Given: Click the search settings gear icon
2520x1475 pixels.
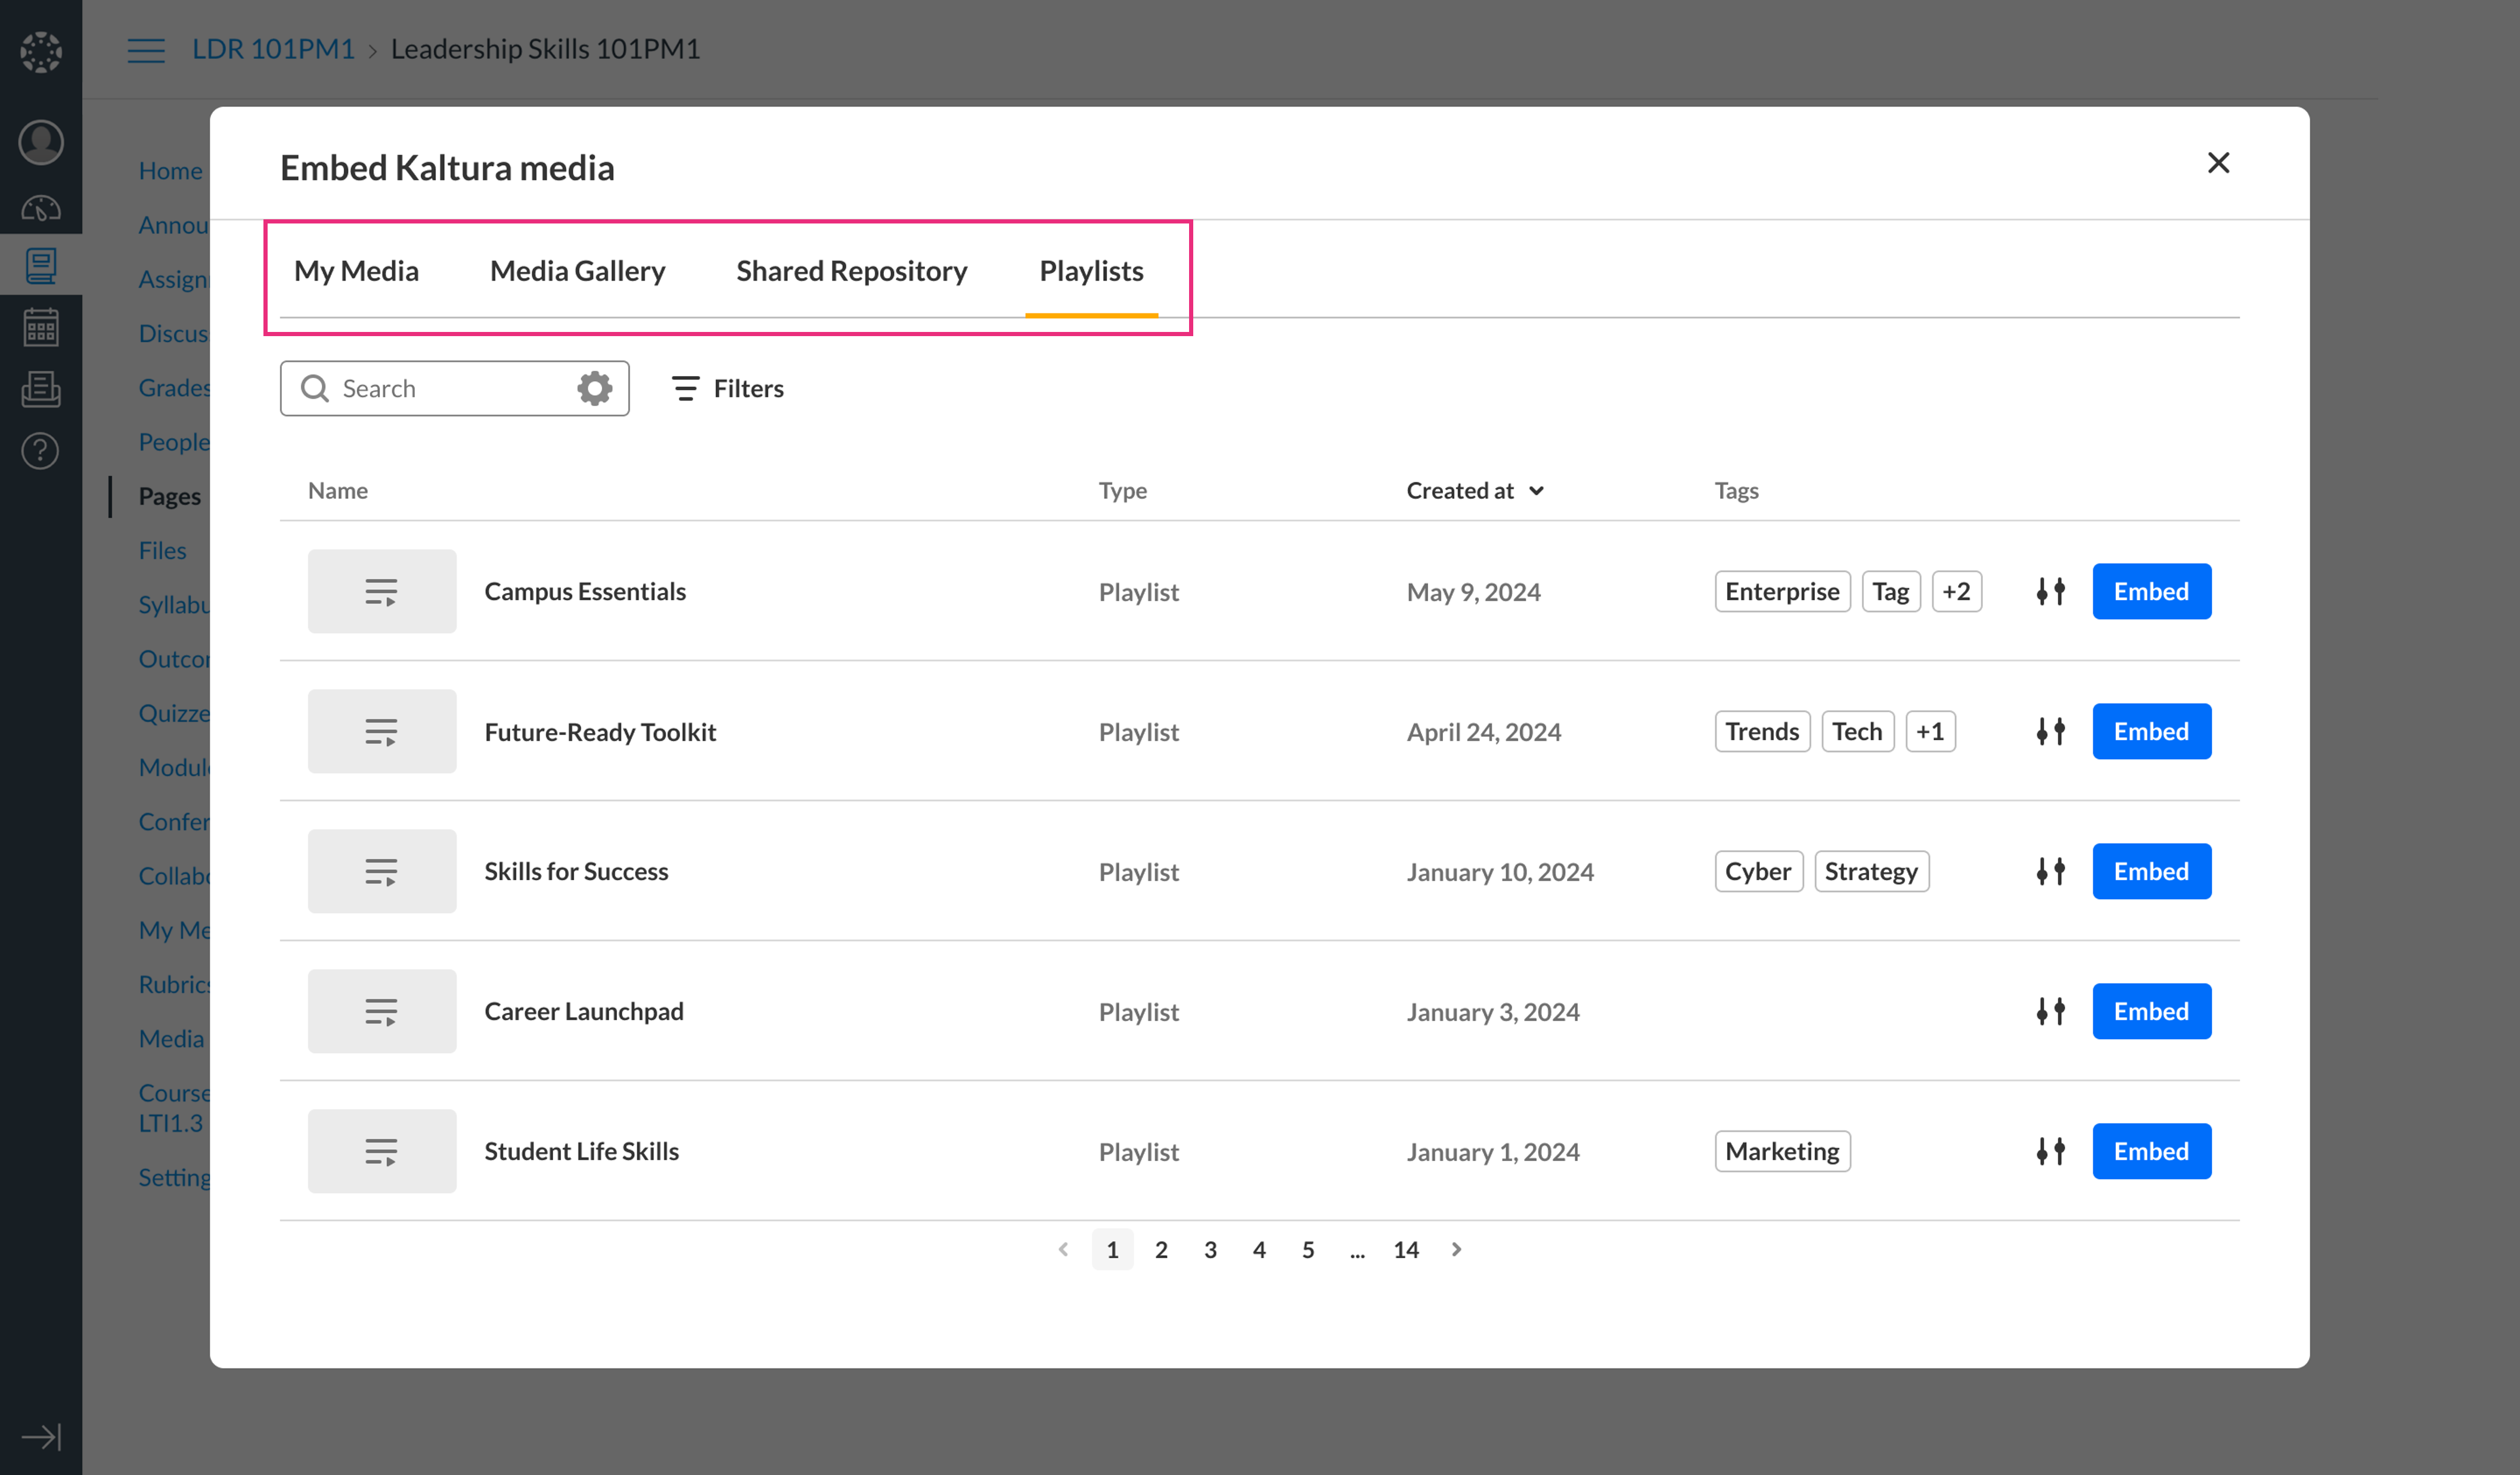Looking at the screenshot, I should point(594,388).
